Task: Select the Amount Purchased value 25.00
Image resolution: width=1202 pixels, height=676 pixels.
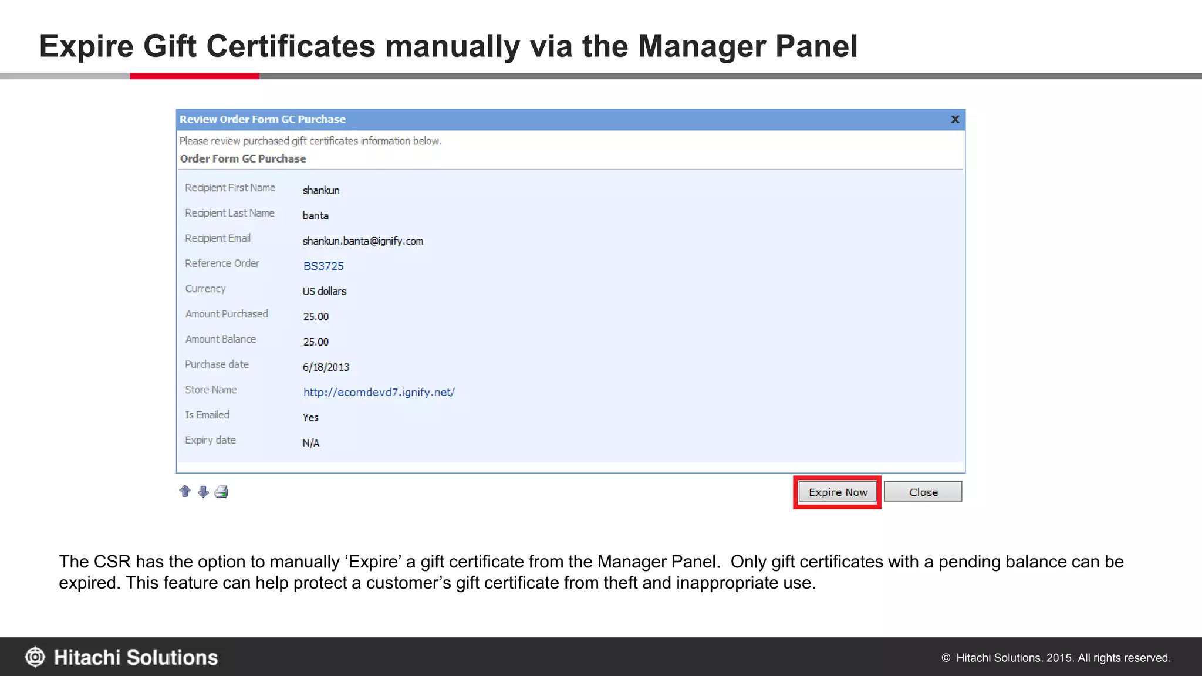Action: (x=316, y=316)
